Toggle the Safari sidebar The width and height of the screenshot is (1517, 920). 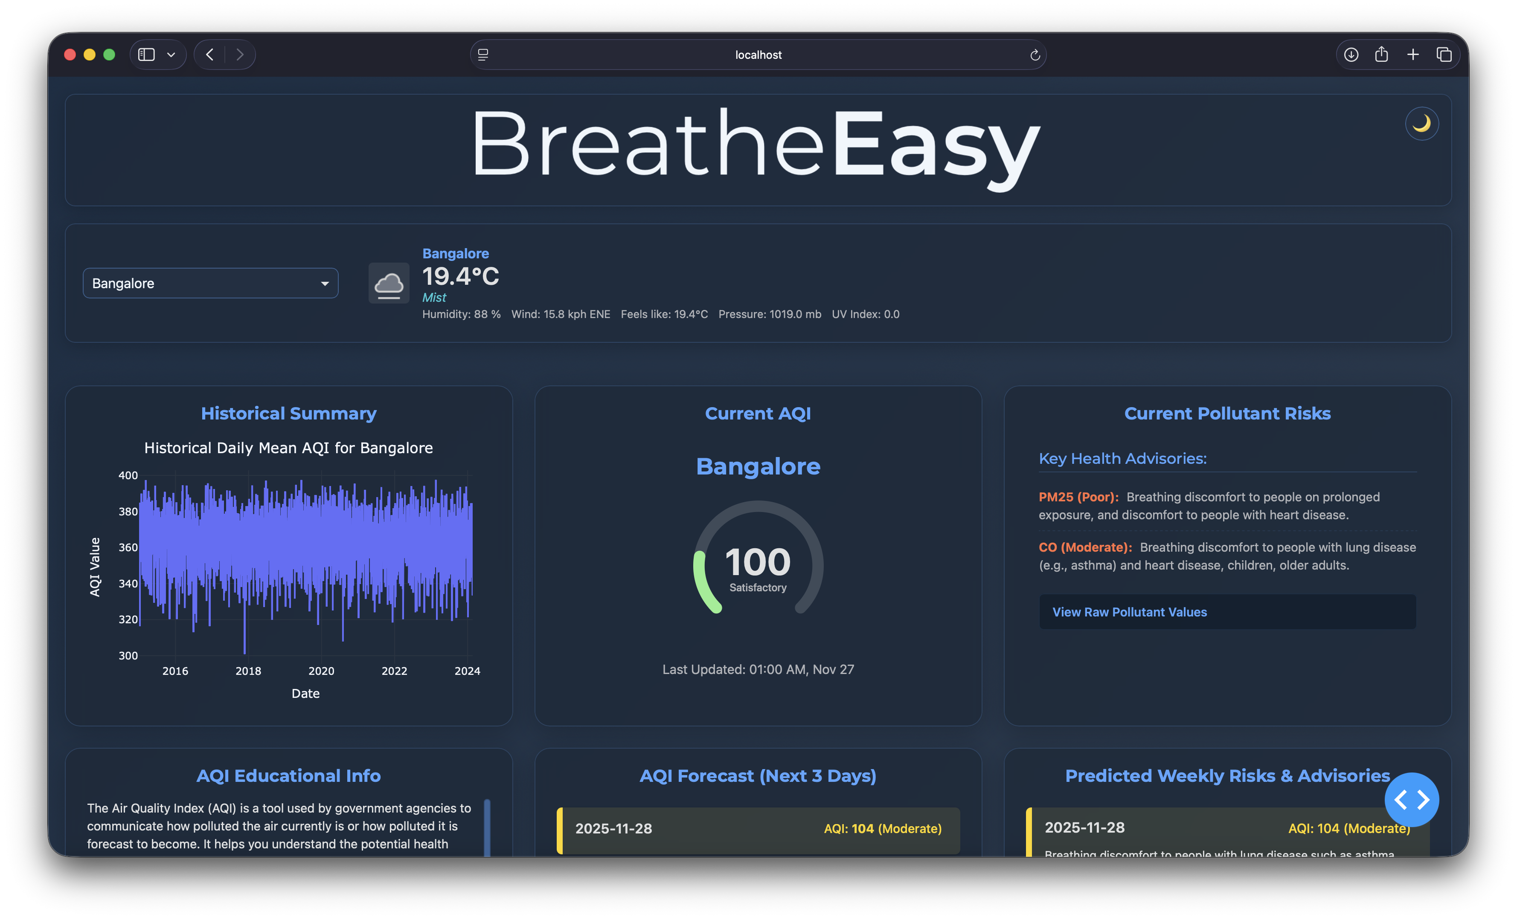146,54
